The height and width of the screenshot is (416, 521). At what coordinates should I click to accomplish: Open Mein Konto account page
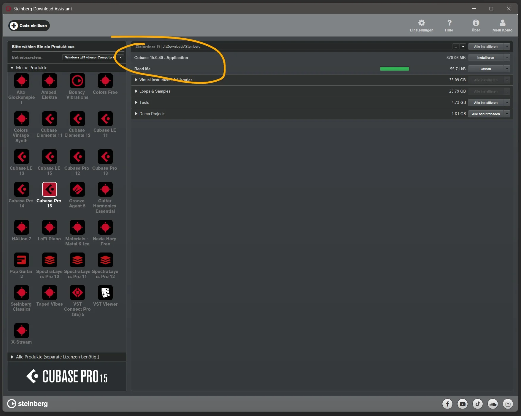[x=502, y=26]
